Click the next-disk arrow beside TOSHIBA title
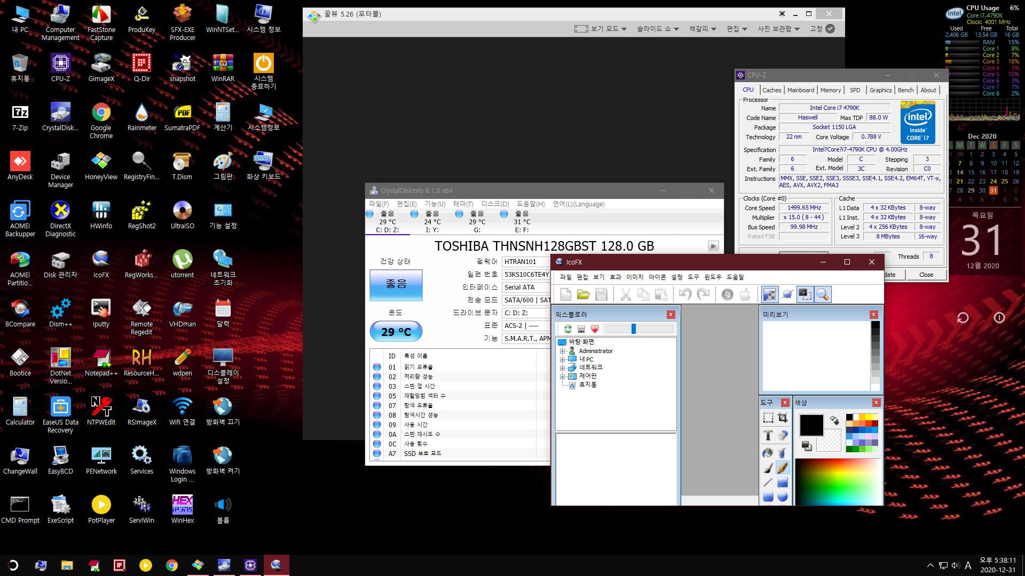Viewport: 1025px width, 576px height. click(713, 246)
